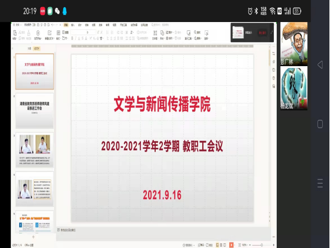Click the orange Play slideshow button
Viewport: 330px width, 248px height.
232,245
